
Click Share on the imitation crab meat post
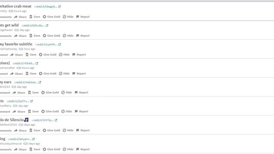click(x=21, y=17)
